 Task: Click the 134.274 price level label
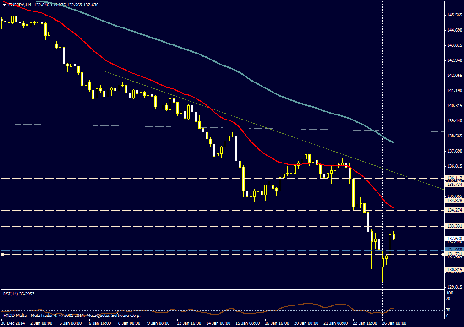click(453, 210)
